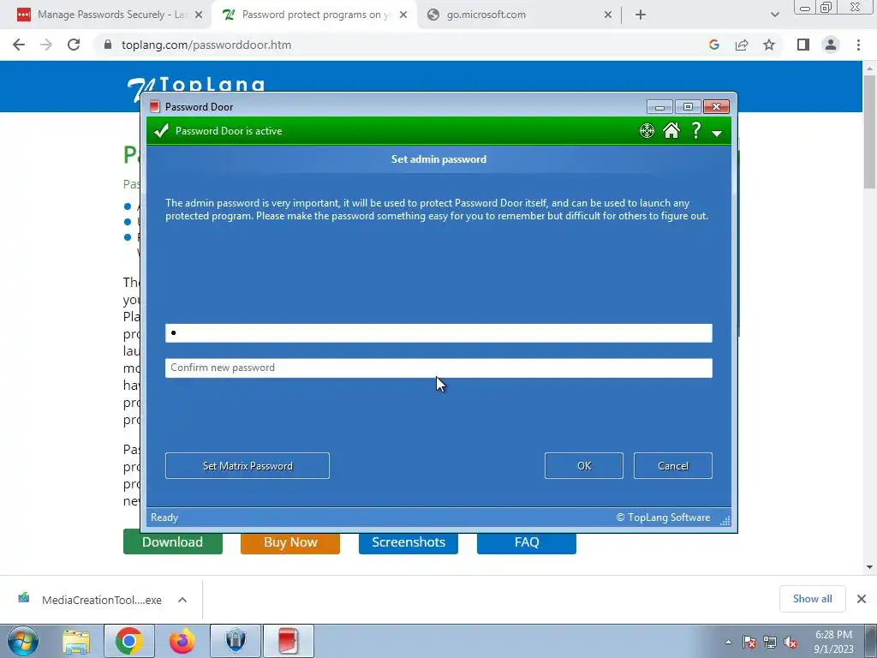Click the shield padlock taskbar icon
The width and height of the screenshot is (877, 658).
pos(236,641)
